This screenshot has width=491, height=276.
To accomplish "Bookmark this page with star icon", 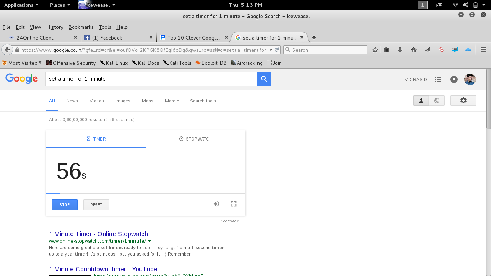I will [375, 50].
